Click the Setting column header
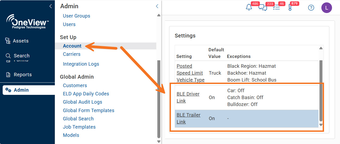340x144 pixels. (x=184, y=57)
